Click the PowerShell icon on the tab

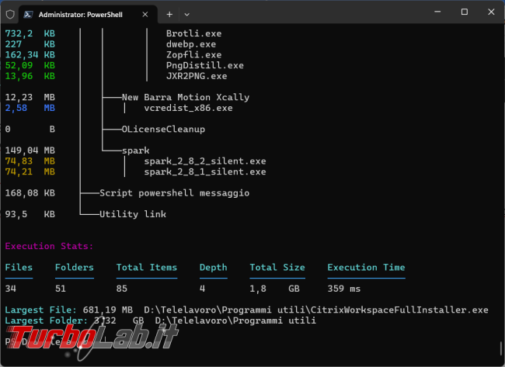tap(28, 15)
